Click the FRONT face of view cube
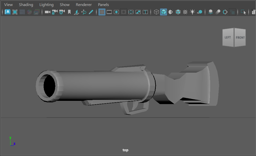 click(240, 38)
